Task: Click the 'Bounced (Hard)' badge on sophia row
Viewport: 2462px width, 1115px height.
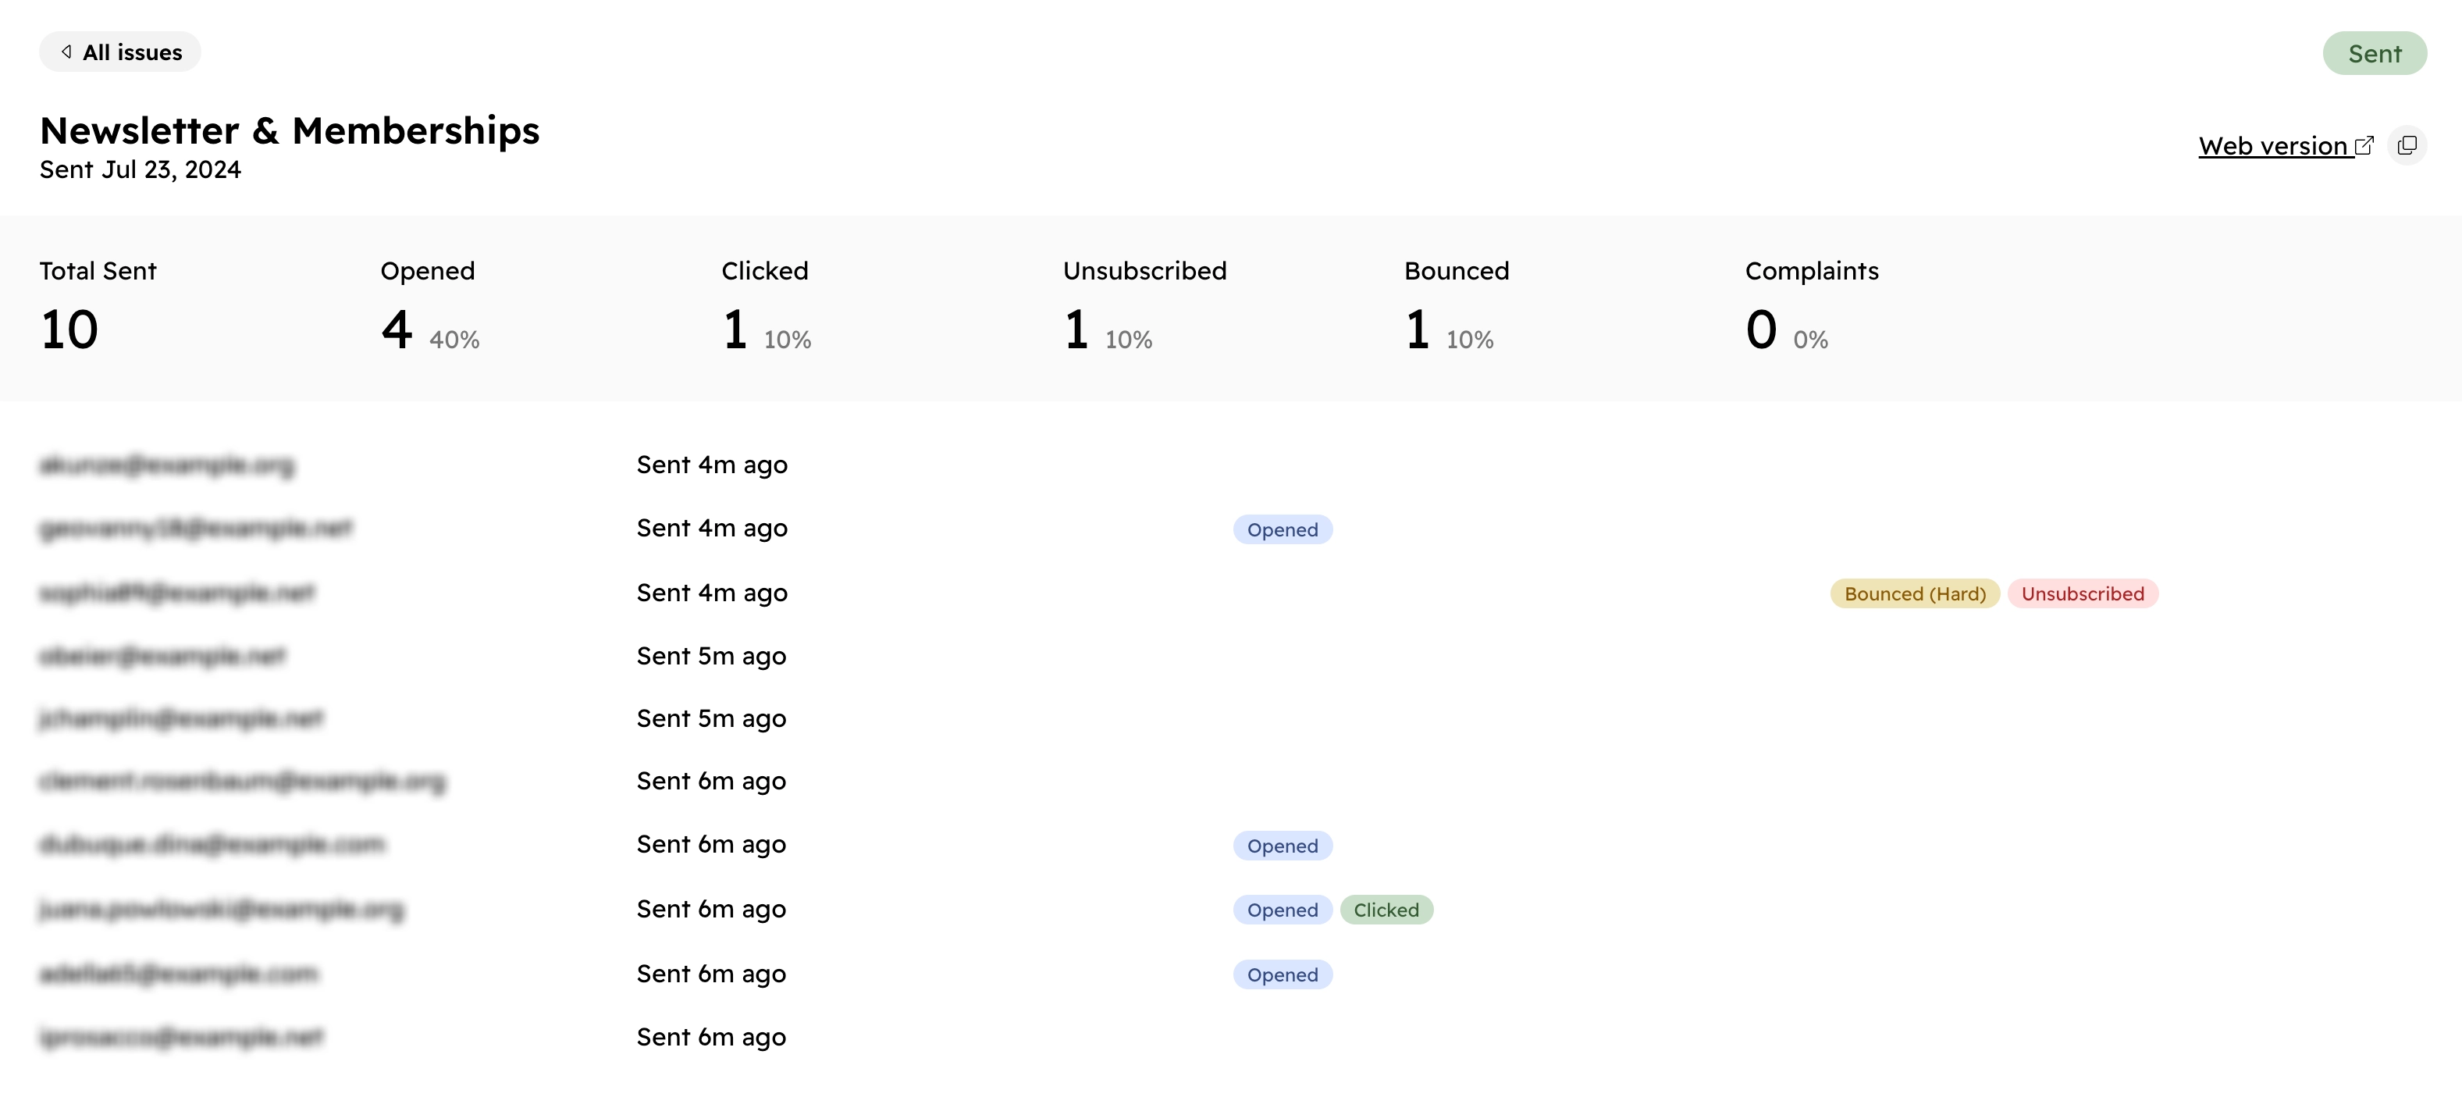Action: 1916,592
